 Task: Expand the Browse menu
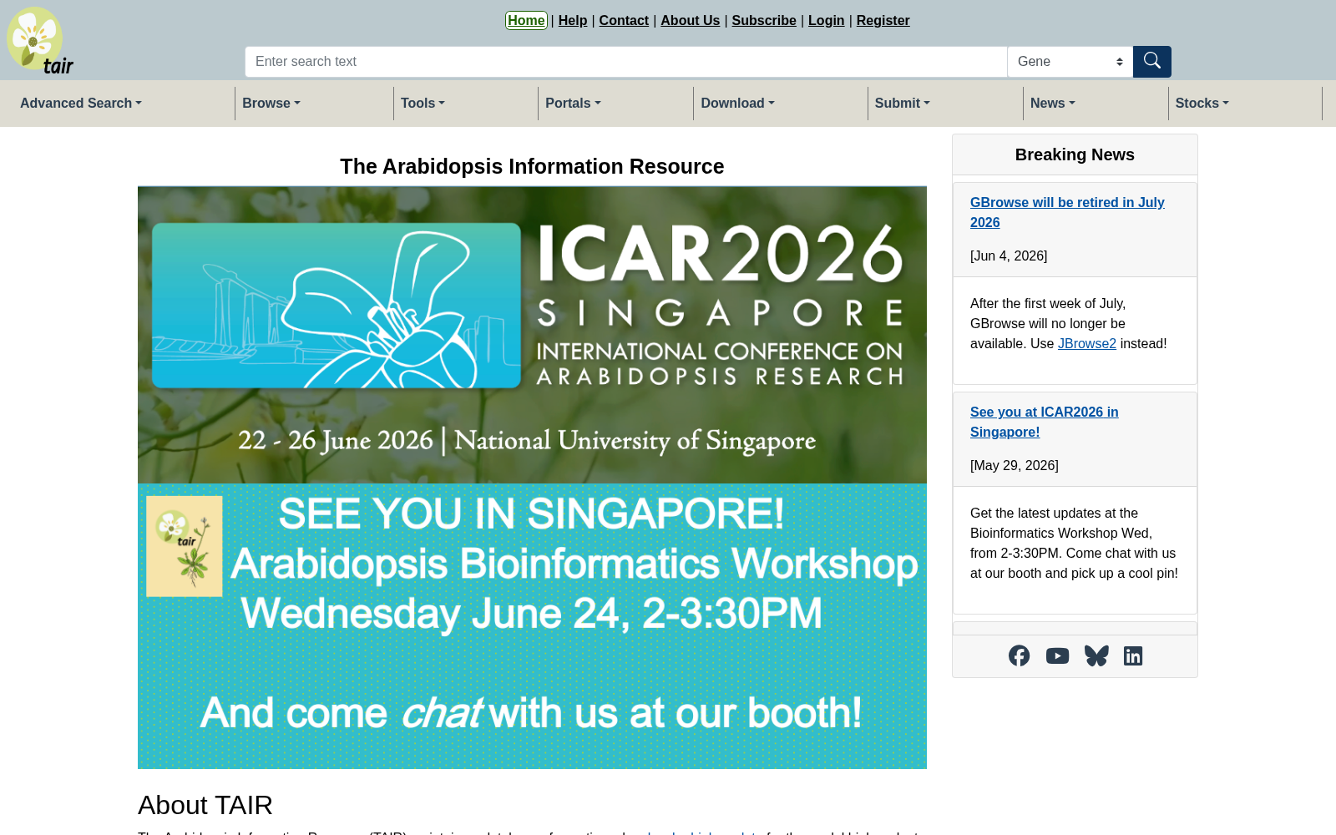coord(271,104)
